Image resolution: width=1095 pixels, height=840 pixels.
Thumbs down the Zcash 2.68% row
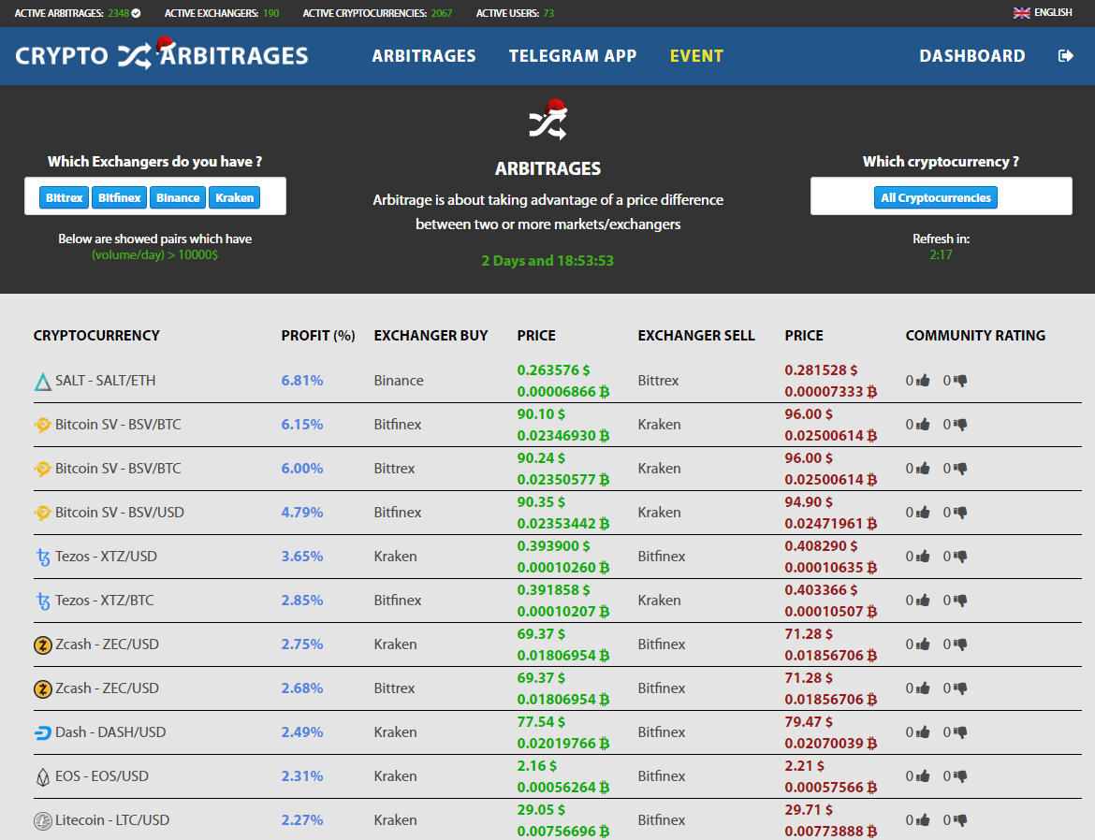(961, 688)
